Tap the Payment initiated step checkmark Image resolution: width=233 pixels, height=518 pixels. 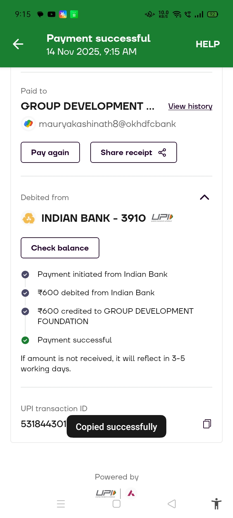[25, 275]
